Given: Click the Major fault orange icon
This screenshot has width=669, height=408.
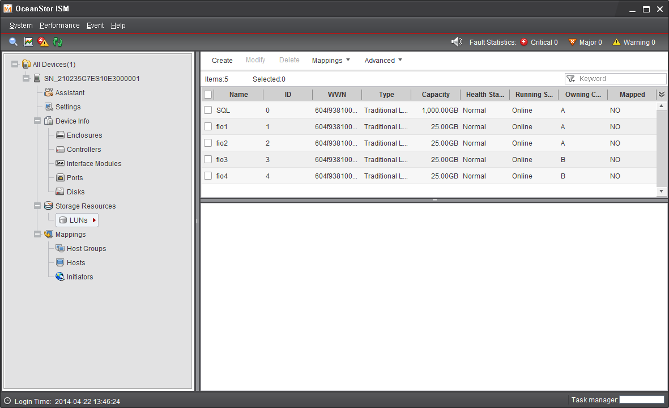Looking at the screenshot, I should (x=572, y=42).
